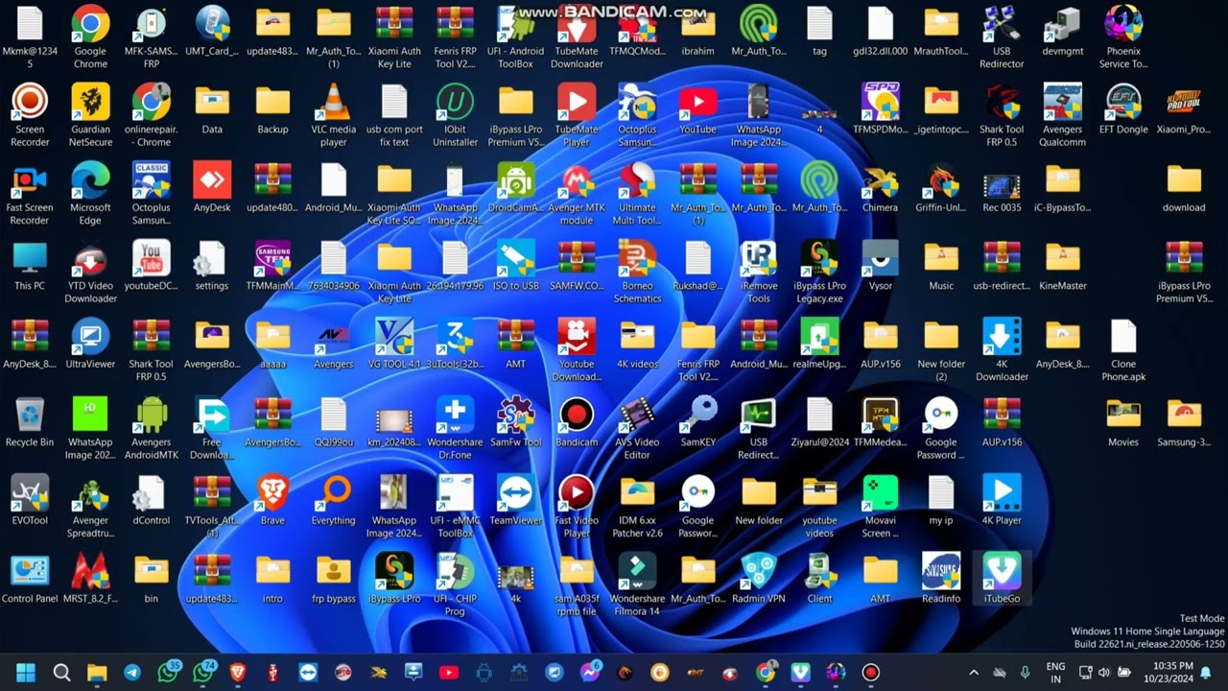Open 4K Player shortcut
Viewport: 1228px width, 691px height.
[x=1002, y=501]
